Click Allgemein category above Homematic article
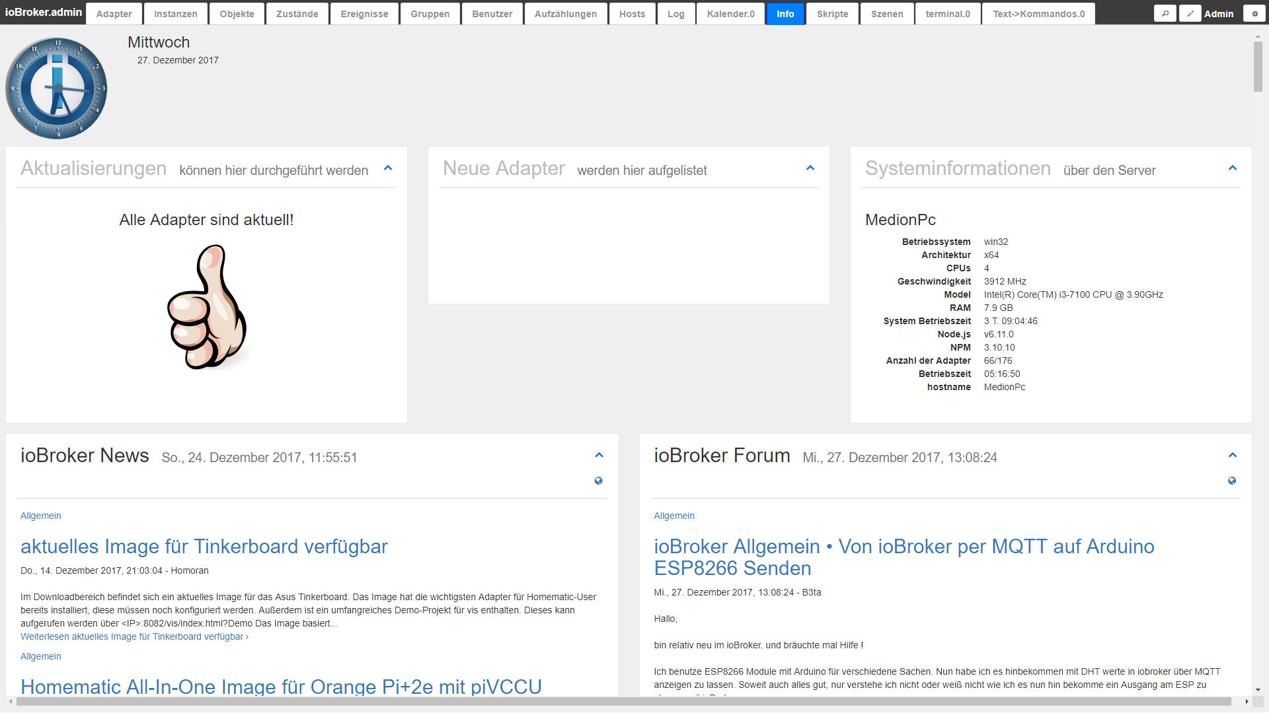Screen dimensions: 1269x713 pyautogui.click(x=41, y=656)
